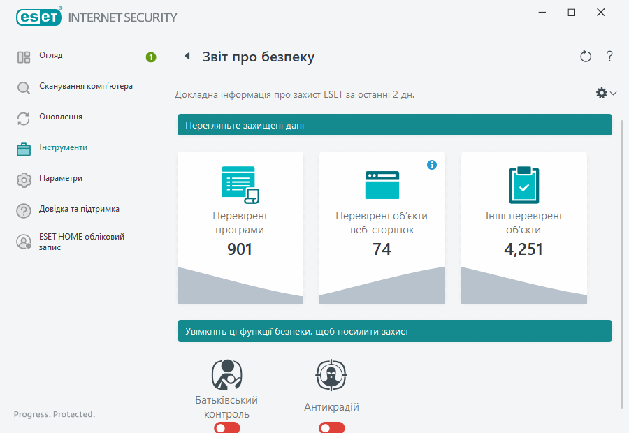Image resolution: width=629 pixels, height=433 pixels.
Task: Click the clipboard icon on Інші перевірені об'єкти
Action: pyautogui.click(x=523, y=184)
